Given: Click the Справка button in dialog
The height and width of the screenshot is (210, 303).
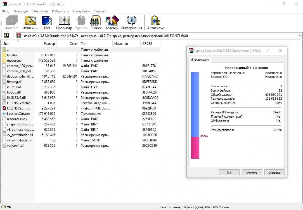Looking at the screenshot, I should [274, 172].
